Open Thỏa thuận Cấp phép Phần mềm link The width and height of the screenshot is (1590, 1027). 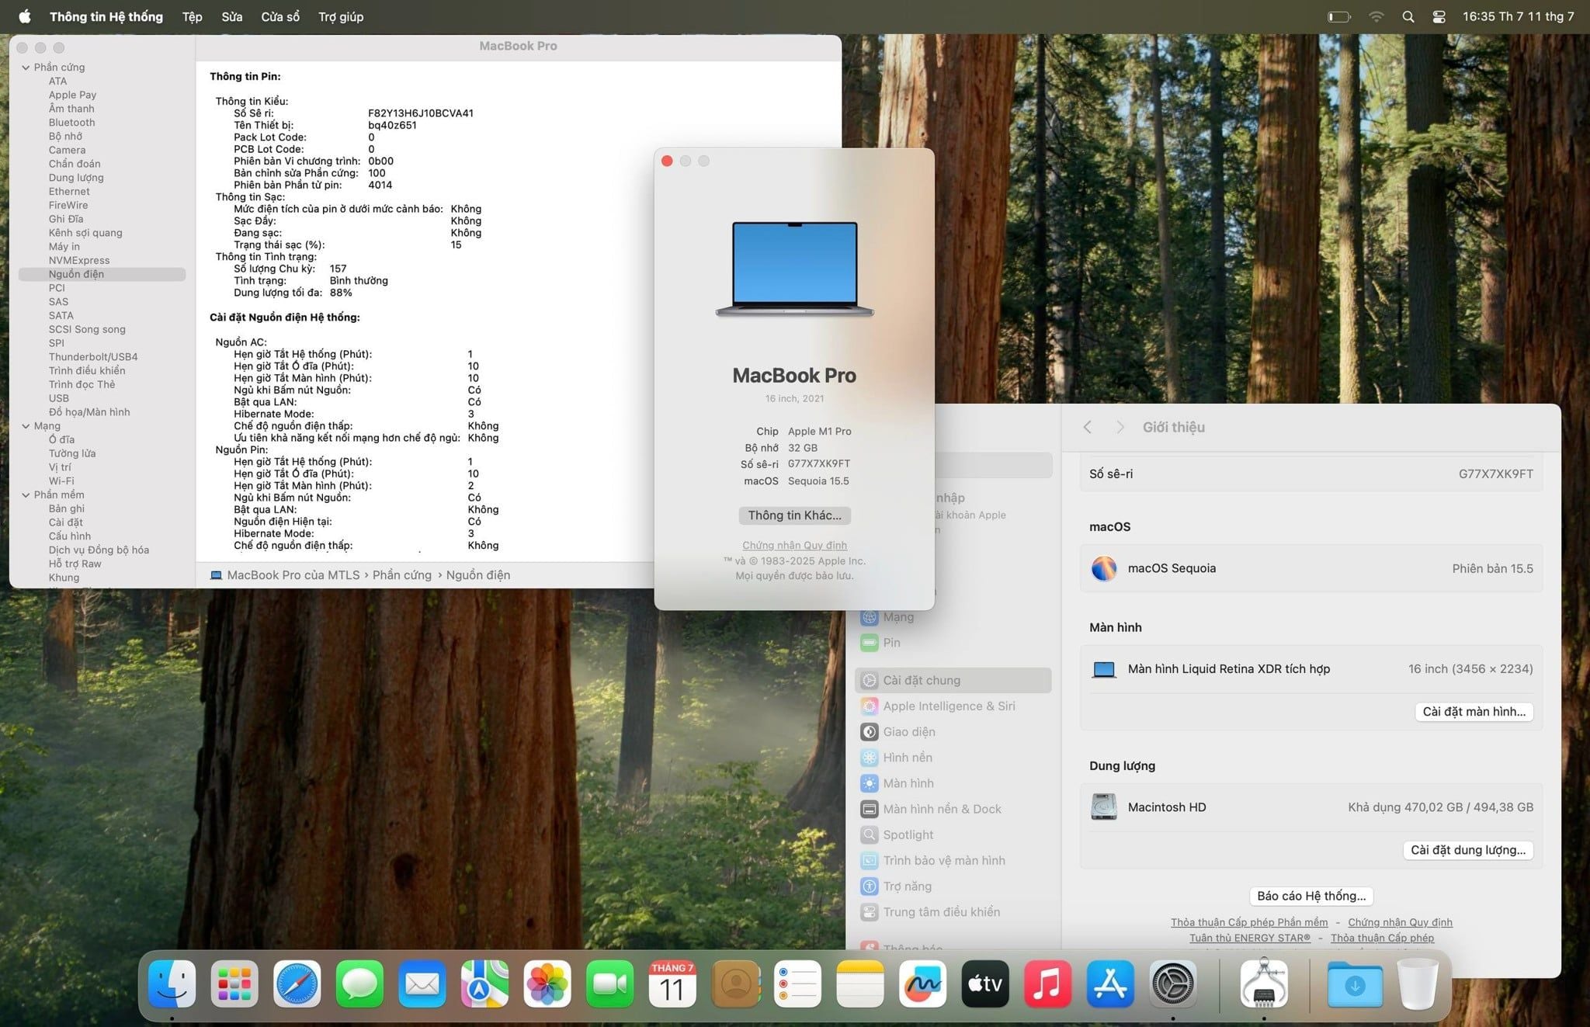coord(1249,922)
